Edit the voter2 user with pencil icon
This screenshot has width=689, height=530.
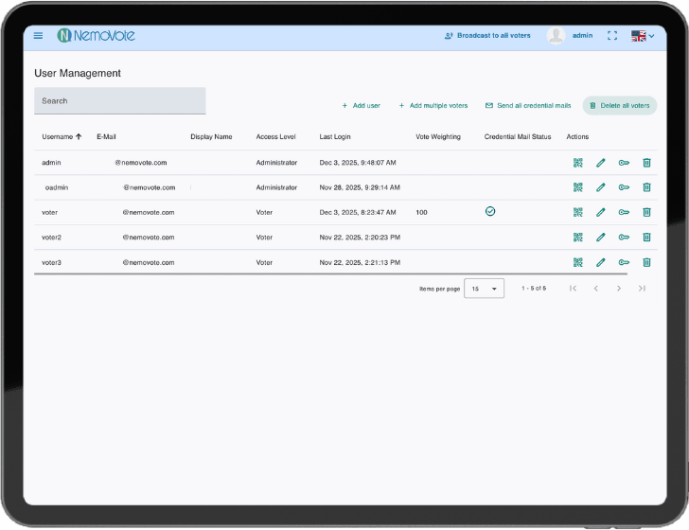pyautogui.click(x=600, y=238)
